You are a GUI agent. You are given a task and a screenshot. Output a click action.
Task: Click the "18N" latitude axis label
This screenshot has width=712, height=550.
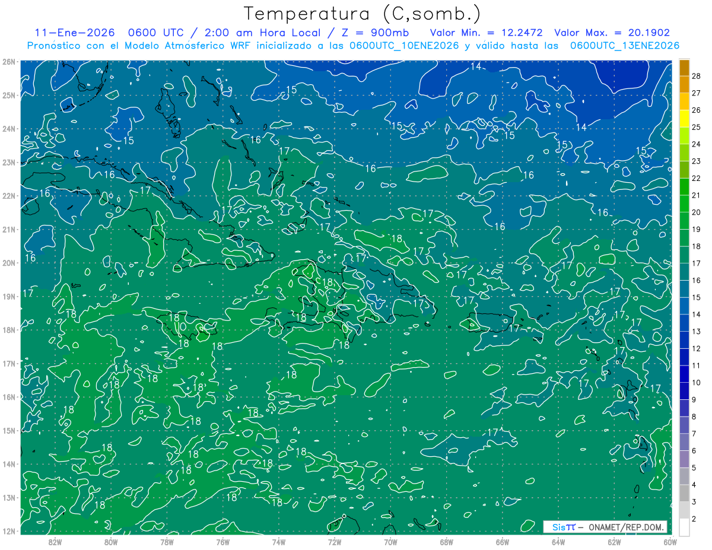(x=9, y=330)
